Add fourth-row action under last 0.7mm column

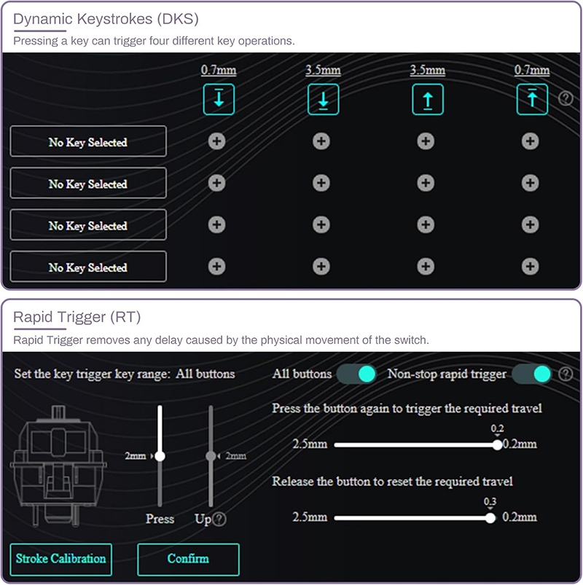[x=531, y=267]
